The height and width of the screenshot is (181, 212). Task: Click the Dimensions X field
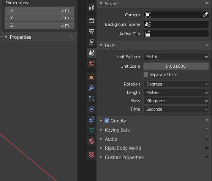coord(40,10)
